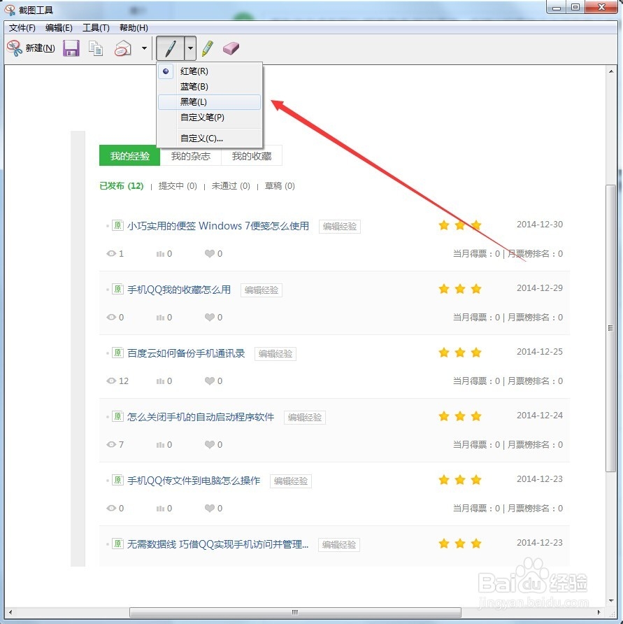Maximize the 截图工具 window

click(575, 8)
